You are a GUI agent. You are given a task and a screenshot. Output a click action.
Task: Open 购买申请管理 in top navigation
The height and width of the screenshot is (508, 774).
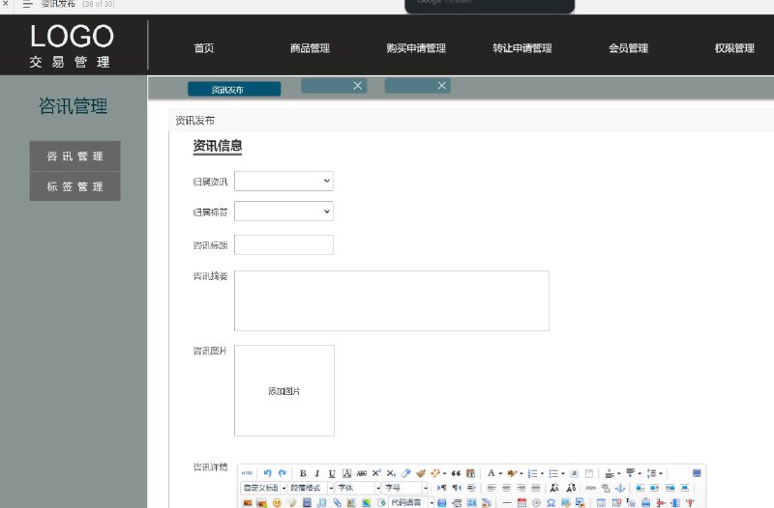(x=416, y=48)
